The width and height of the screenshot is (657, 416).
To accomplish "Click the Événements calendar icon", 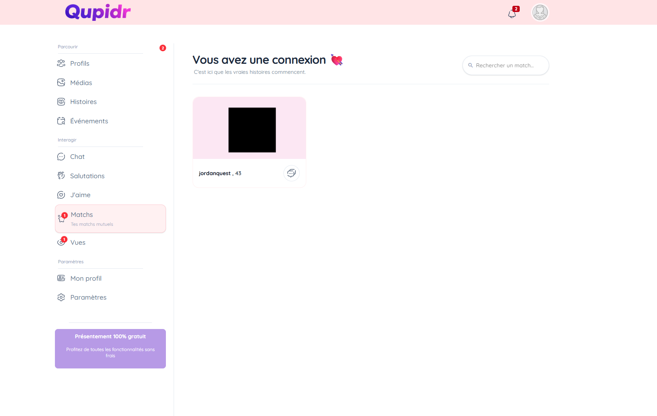I will pos(61,121).
